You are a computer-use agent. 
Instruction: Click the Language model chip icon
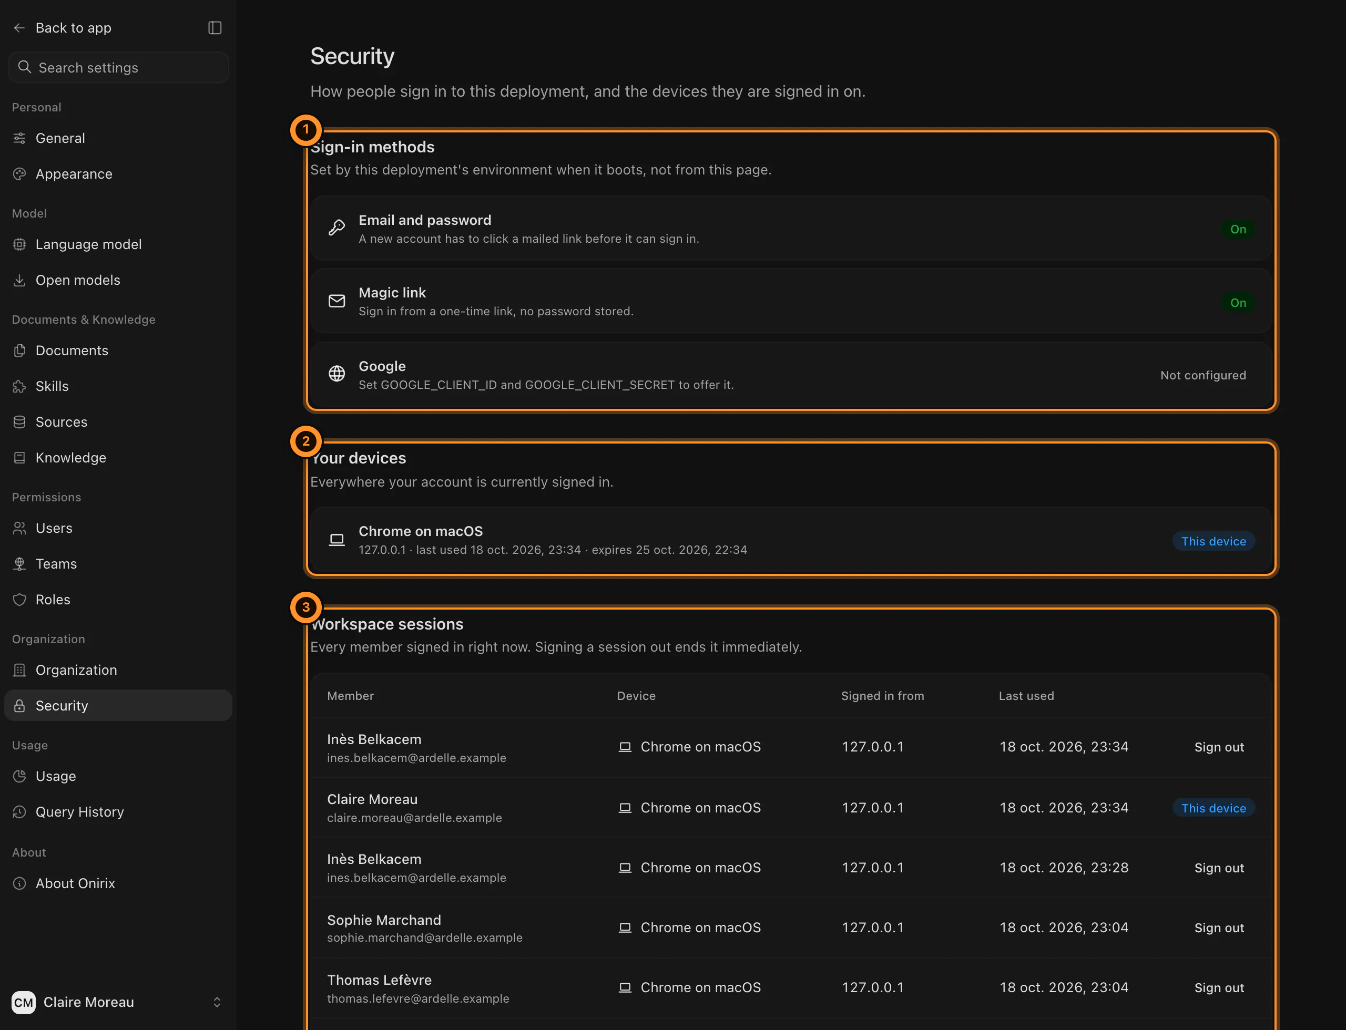(x=19, y=244)
